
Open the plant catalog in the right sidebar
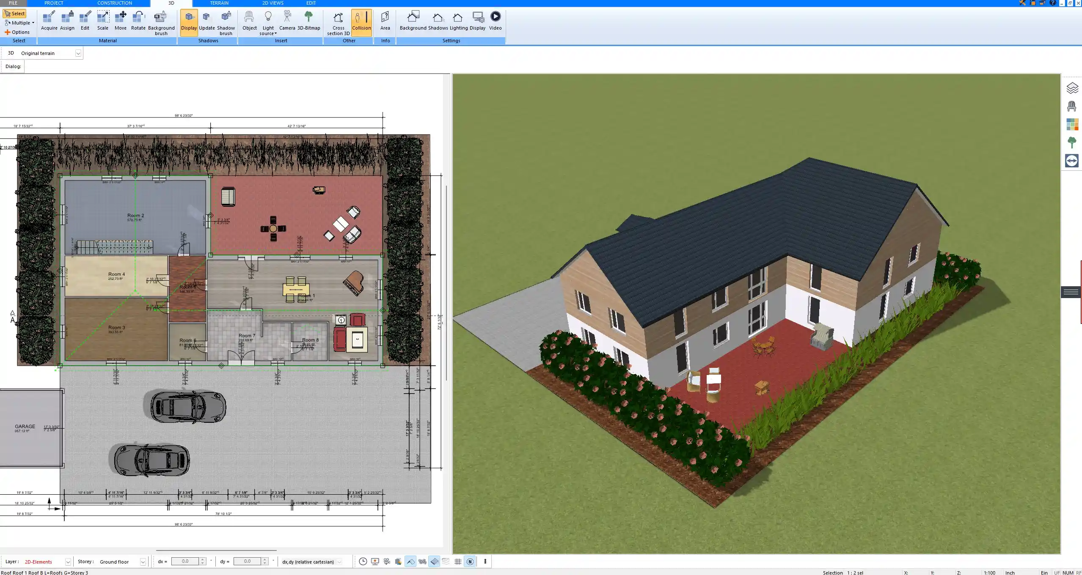pos(1072,142)
